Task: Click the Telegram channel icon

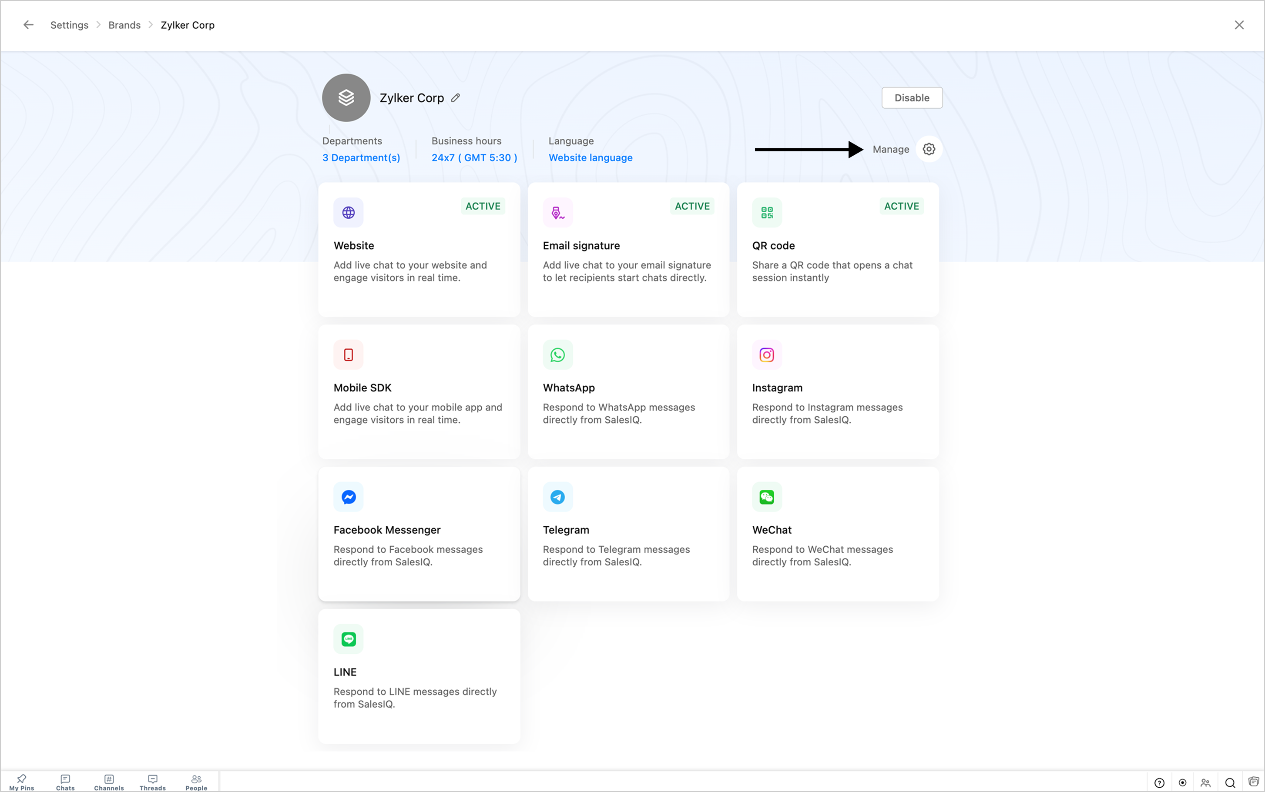Action: pyautogui.click(x=557, y=497)
